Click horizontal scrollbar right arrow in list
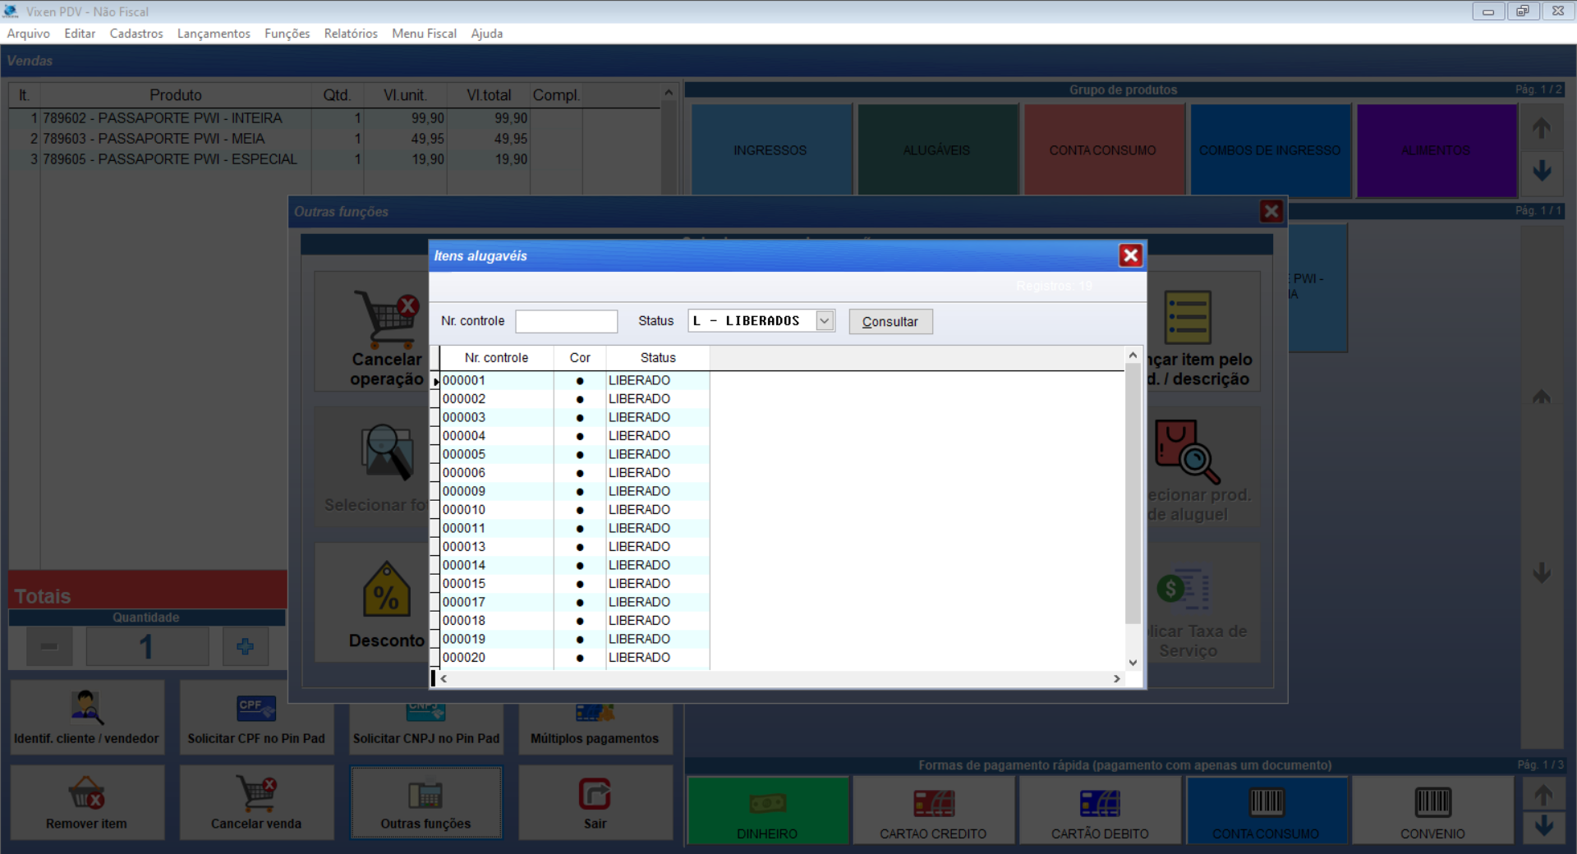Viewport: 1577px width, 854px height. (1116, 679)
